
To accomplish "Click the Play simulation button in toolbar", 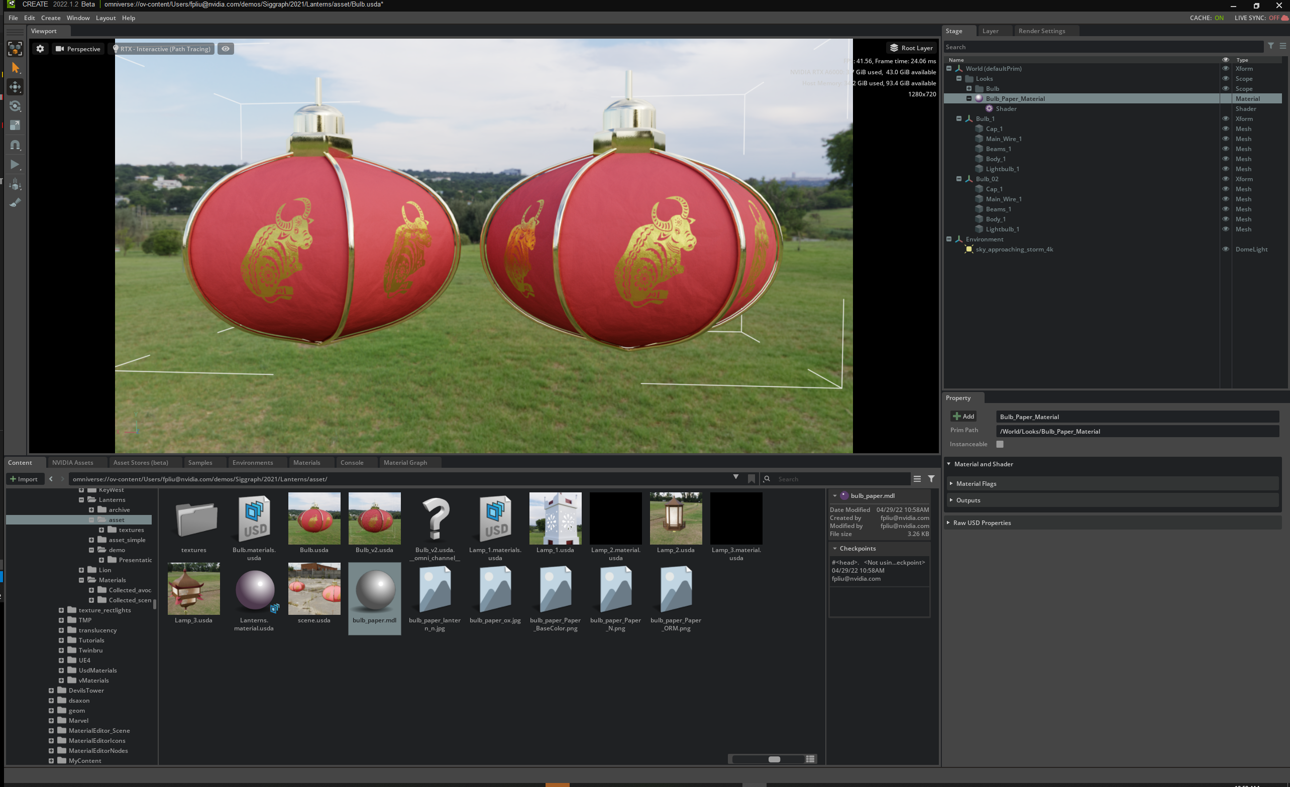I will pyautogui.click(x=15, y=165).
